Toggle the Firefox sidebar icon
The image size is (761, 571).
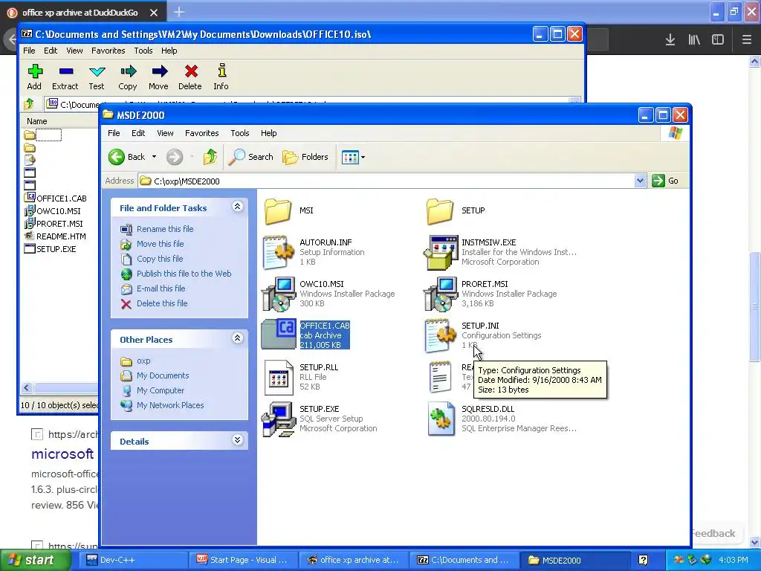[x=718, y=39]
